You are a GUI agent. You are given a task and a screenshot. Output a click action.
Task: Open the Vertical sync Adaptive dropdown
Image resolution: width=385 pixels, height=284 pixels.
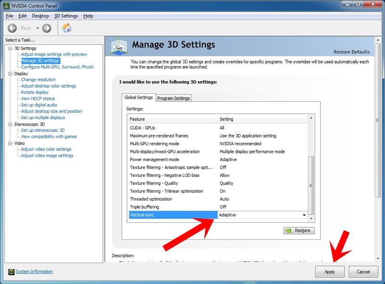click(x=304, y=215)
